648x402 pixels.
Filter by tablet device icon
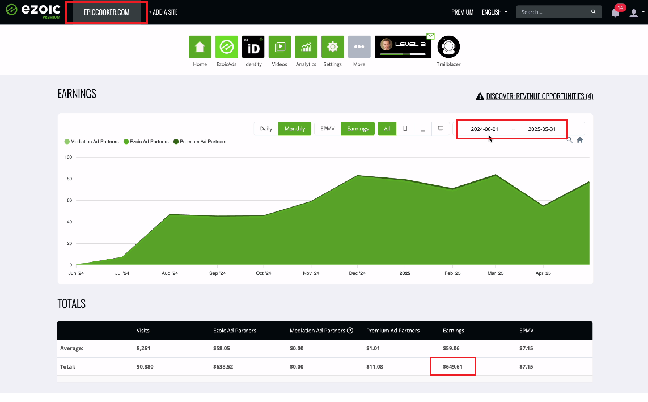click(x=423, y=129)
